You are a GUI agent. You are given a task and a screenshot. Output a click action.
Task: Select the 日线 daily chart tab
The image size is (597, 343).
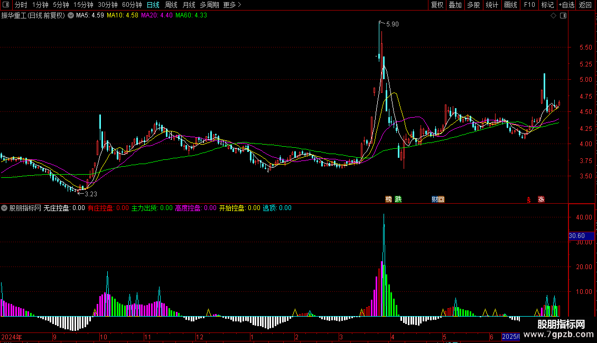click(153, 5)
